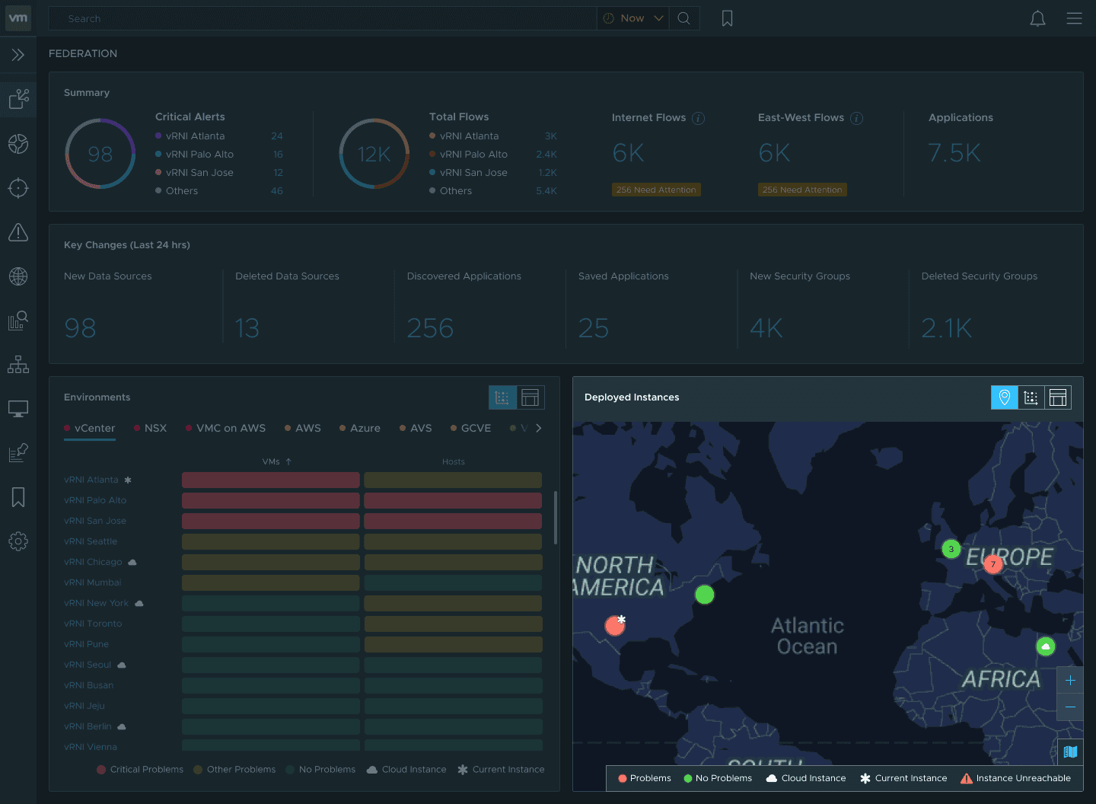Click the Applications count 7.5K
This screenshot has height=804, width=1096.
pos(954,153)
